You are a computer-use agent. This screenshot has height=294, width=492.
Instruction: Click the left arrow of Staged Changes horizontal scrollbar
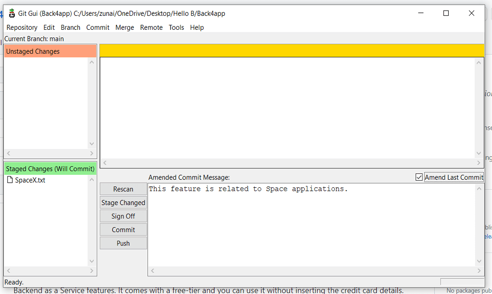[9, 271]
